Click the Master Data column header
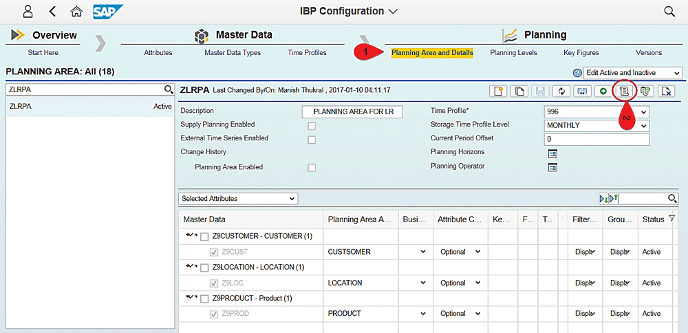The image size is (688, 333). click(251, 219)
